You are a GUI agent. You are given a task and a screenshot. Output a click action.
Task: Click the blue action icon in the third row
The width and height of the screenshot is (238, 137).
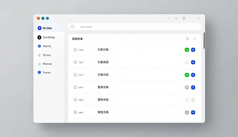point(193,75)
